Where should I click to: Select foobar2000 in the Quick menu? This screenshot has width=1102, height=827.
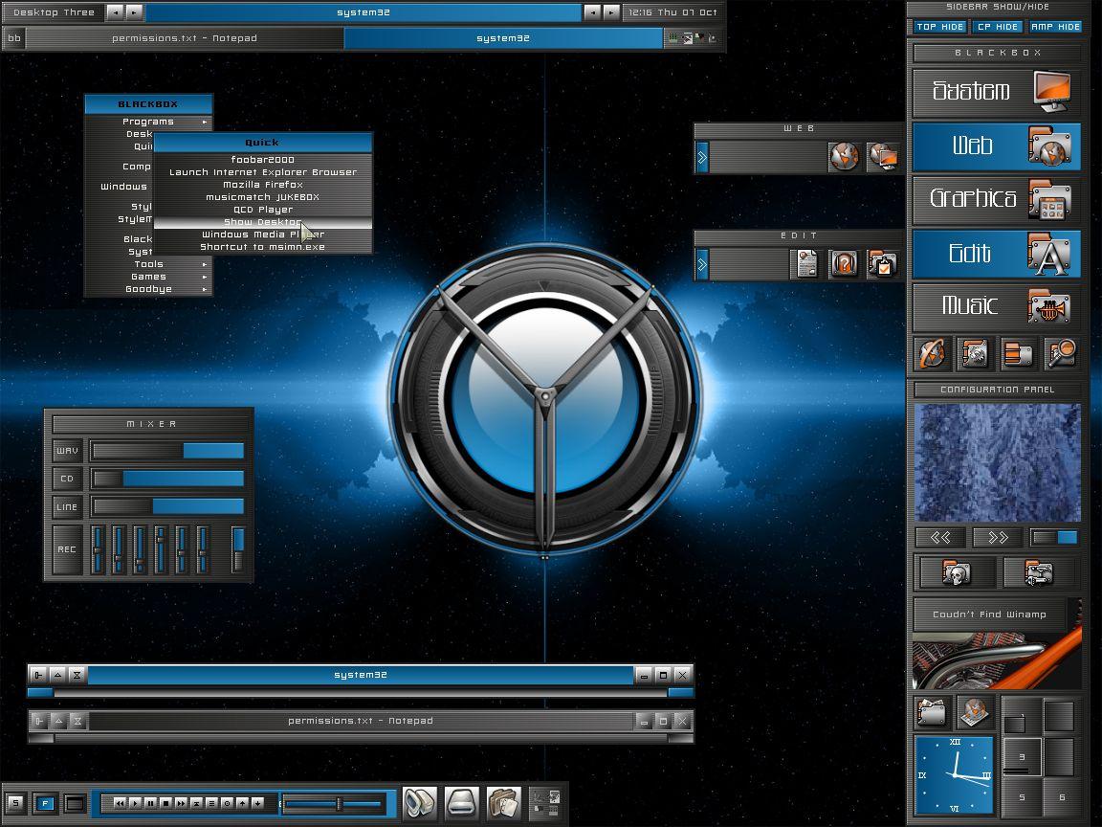263,160
